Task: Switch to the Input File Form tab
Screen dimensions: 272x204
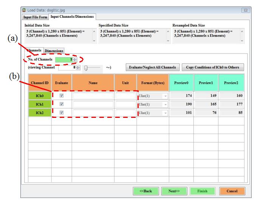Action: click(35, 17)
